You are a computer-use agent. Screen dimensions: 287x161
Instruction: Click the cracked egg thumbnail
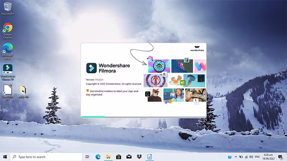(176, 80)
